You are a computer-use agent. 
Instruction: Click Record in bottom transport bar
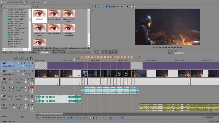37,118
